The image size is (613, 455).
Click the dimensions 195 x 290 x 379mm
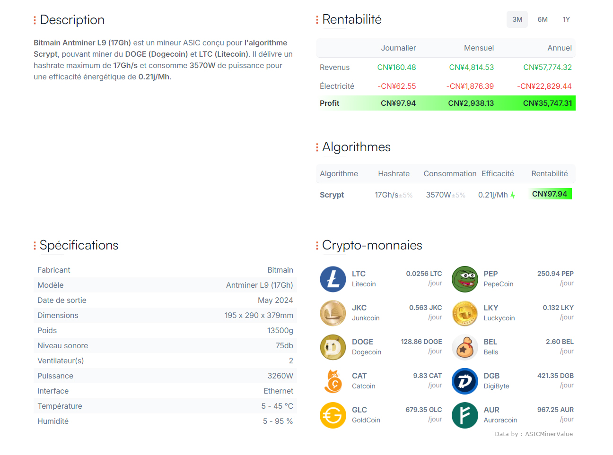tap(259, 315)
